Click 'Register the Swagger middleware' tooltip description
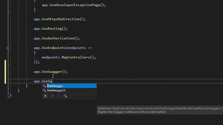The width and height of the screenshot is (223, 125). (132, 112)
